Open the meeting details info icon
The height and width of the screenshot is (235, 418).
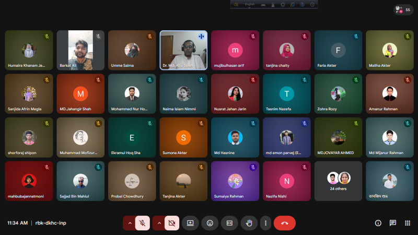click(378, 223)
